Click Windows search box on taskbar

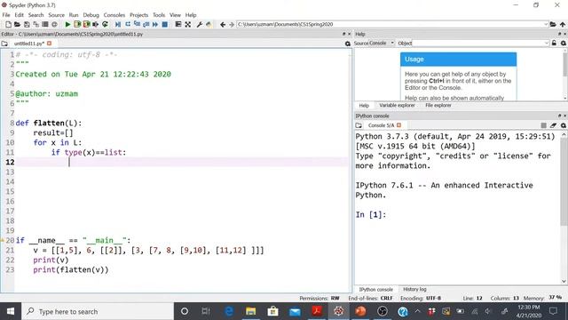click(98, 311)
